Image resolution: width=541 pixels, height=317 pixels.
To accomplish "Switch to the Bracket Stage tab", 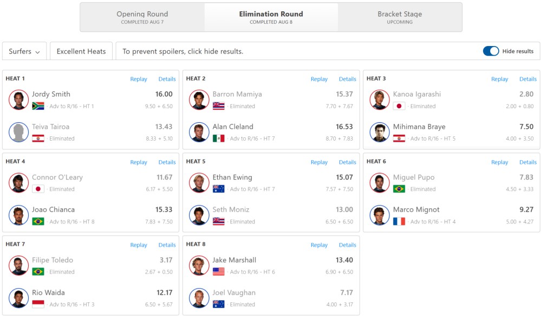I will [400, 17].
